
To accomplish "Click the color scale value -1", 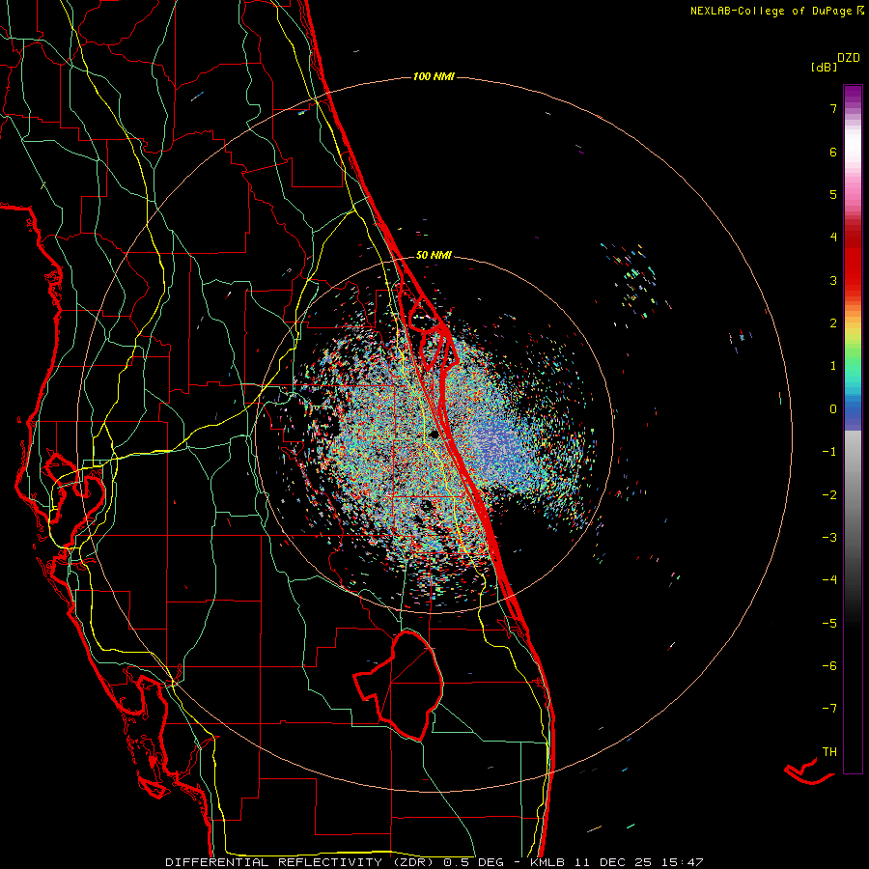I will pyautogui.click(x=829, y=452).
